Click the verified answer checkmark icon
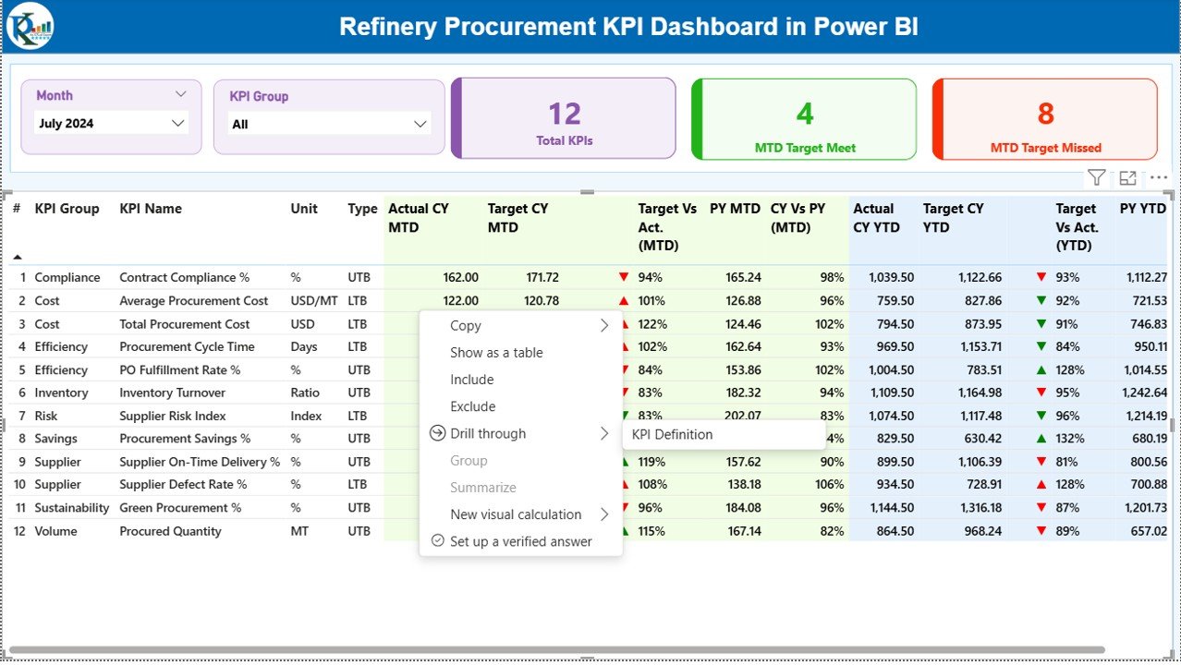This screenshot has height=665, width=1181. click(438, 541)
